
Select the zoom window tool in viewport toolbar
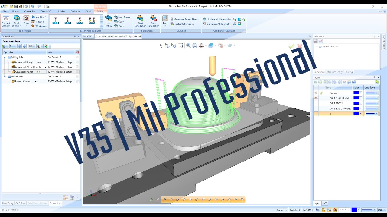(x=180, y=46)
